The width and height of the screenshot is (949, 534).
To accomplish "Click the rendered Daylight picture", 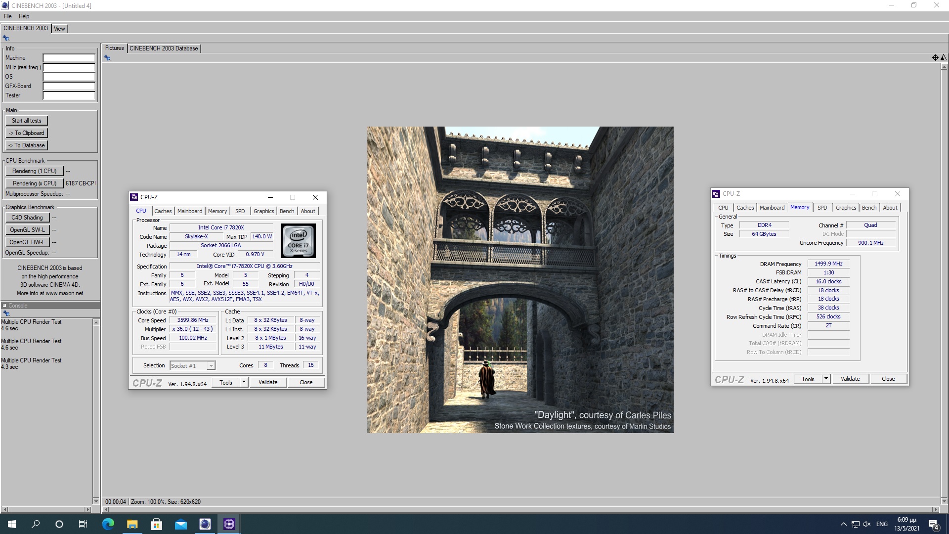I will click(520, 280).
